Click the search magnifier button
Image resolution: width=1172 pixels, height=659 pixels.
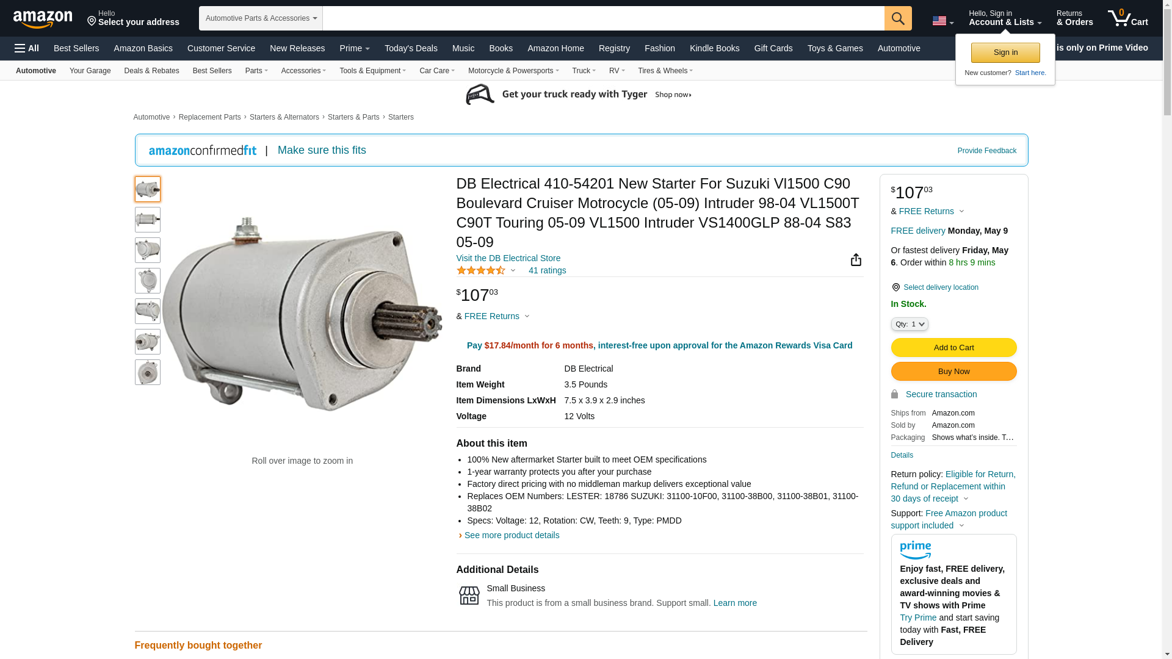[x=898, y=18]
